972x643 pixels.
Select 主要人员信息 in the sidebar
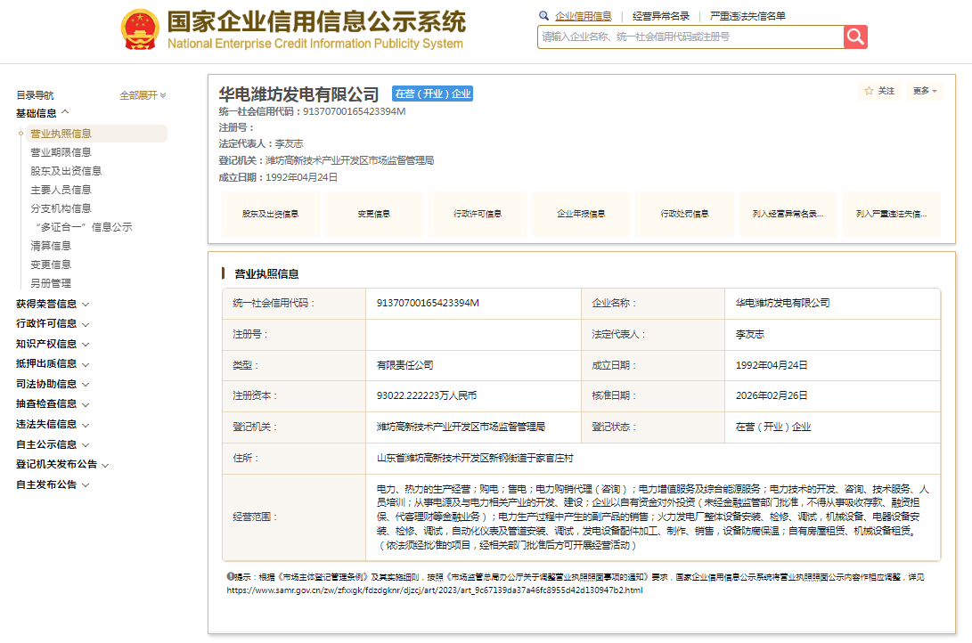(x=61, y=190)
